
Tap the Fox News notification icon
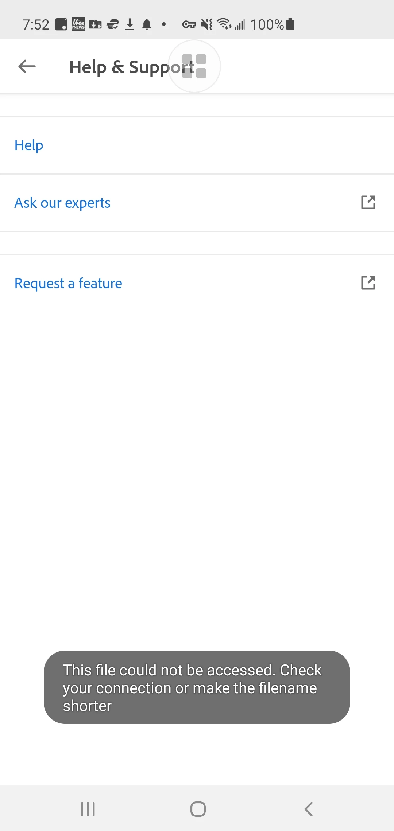78,24
